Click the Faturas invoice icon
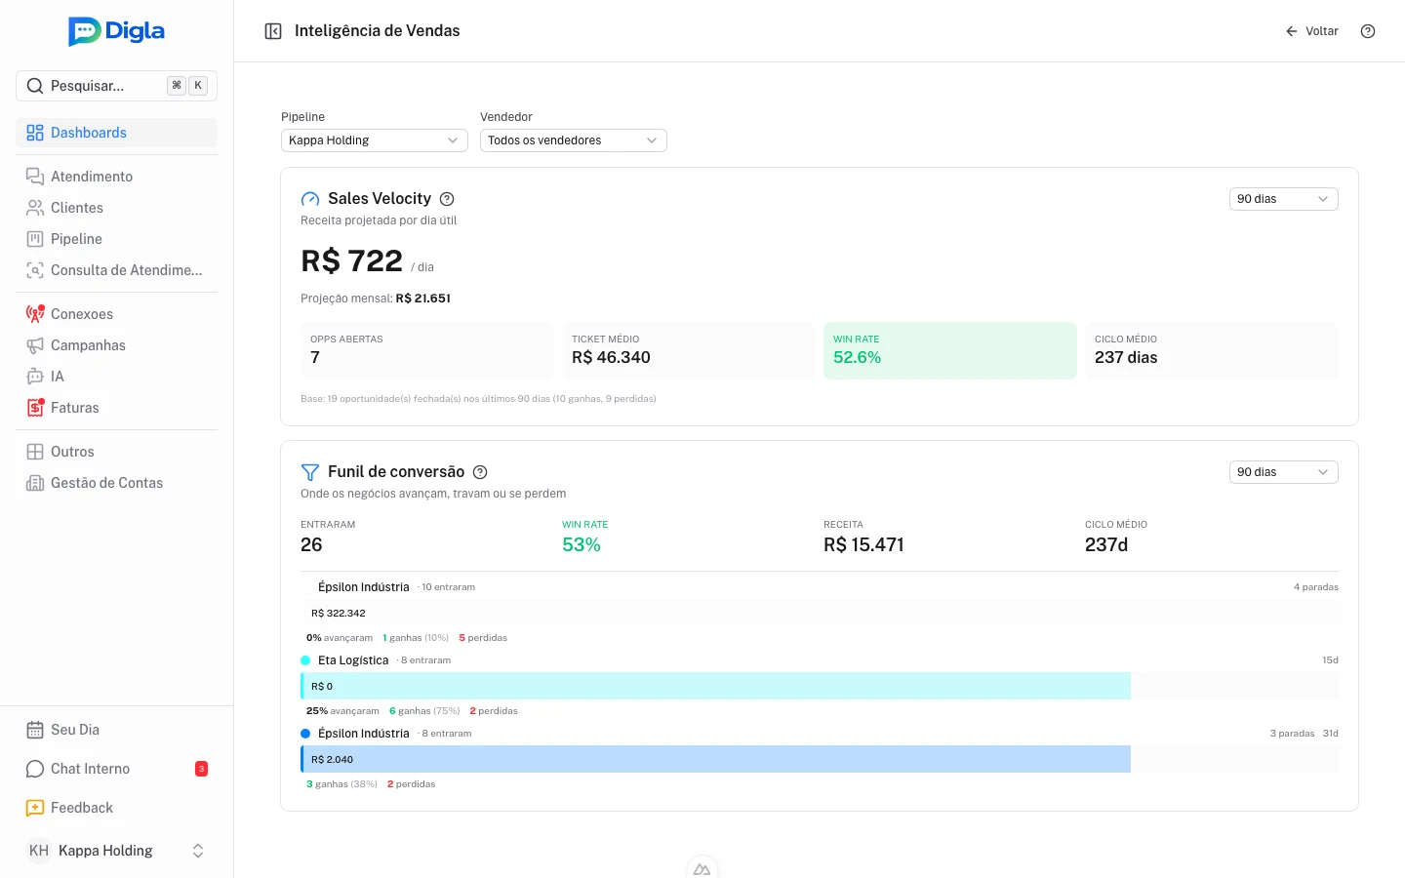Screen dimensions: 1405x878 pos(35,408)
